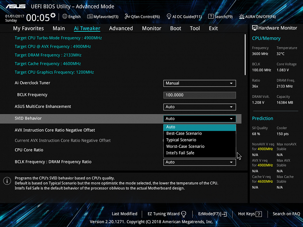
Task: Click the BCLK Frequency input field
Action: coord(200,95)
